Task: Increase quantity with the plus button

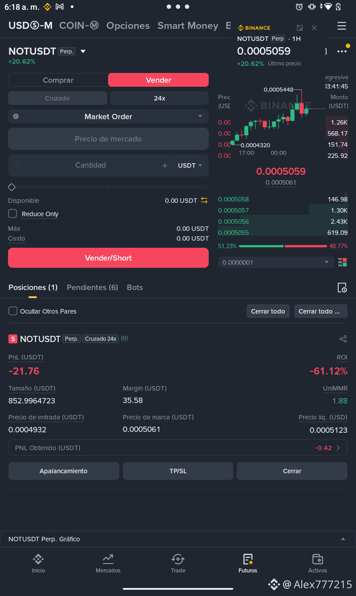Action: [165, 165]
